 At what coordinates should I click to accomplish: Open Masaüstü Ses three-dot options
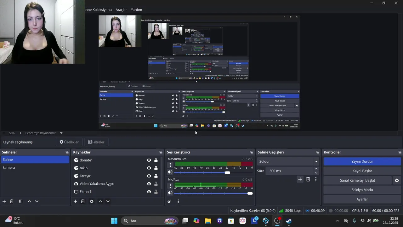[x=170, y=165]
